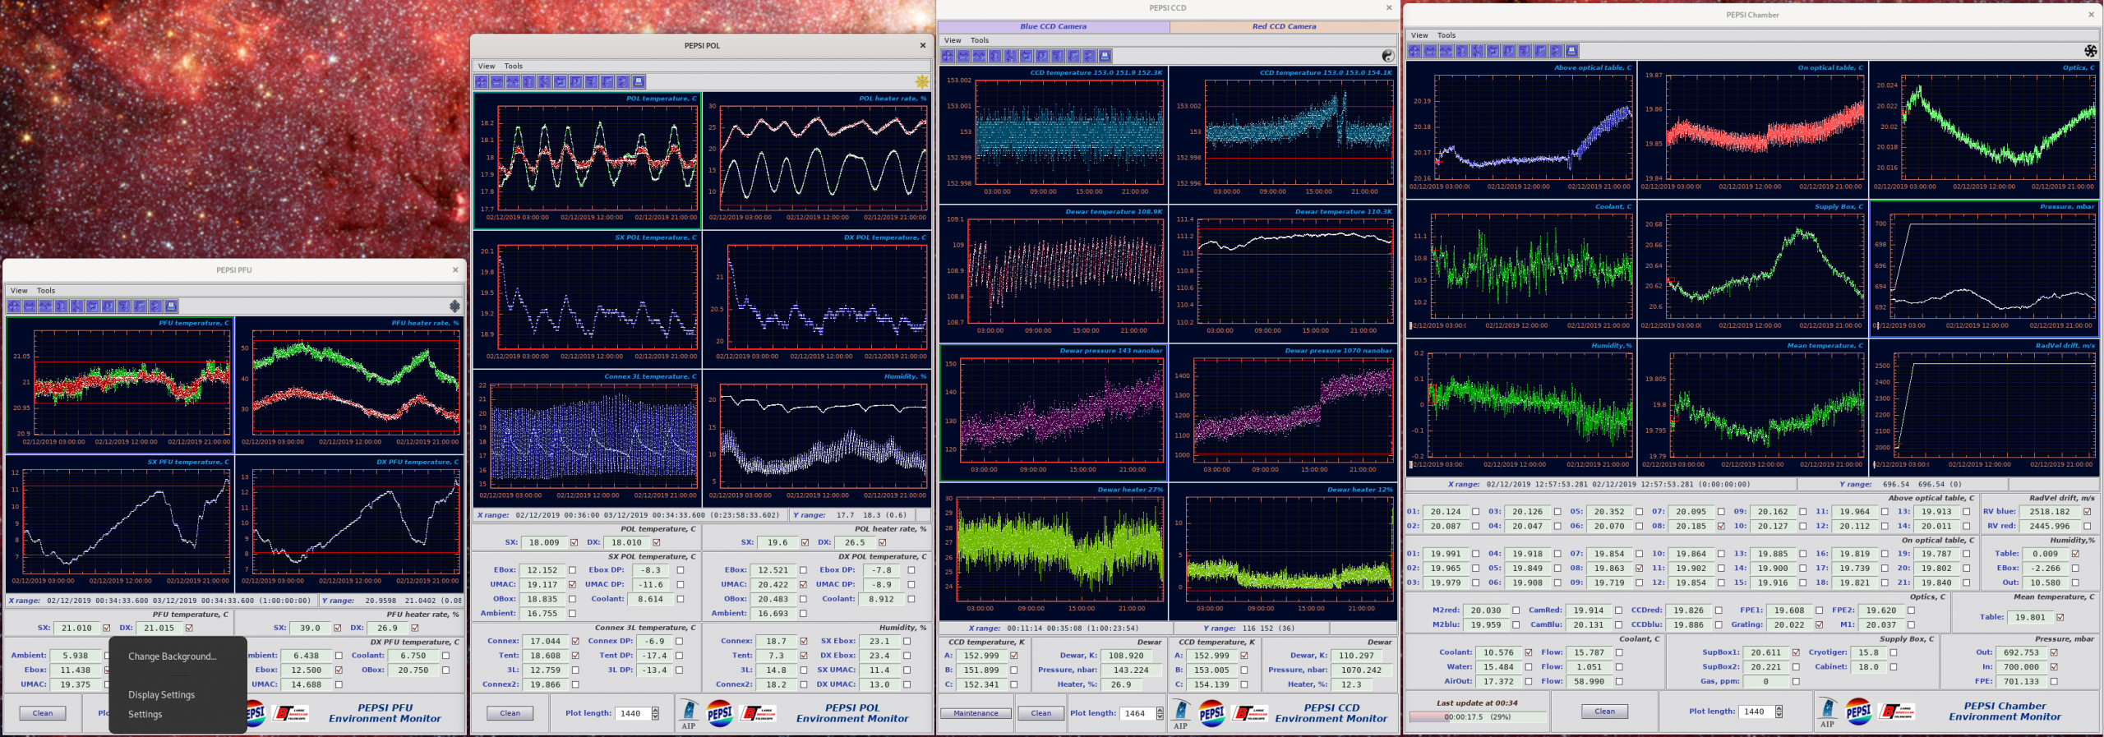The image size is (2104, 737).
Task: Toggle the SX 18.009 POL temperature checkbox
Action: point(574,542)
